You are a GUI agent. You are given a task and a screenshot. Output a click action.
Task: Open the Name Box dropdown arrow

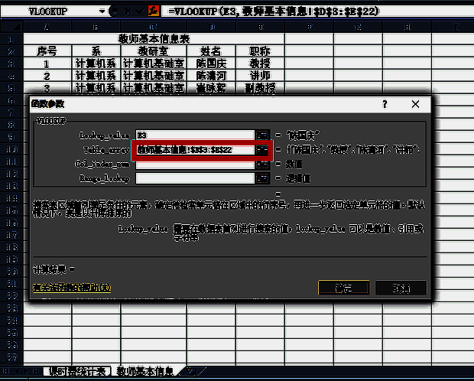point(102,11)
